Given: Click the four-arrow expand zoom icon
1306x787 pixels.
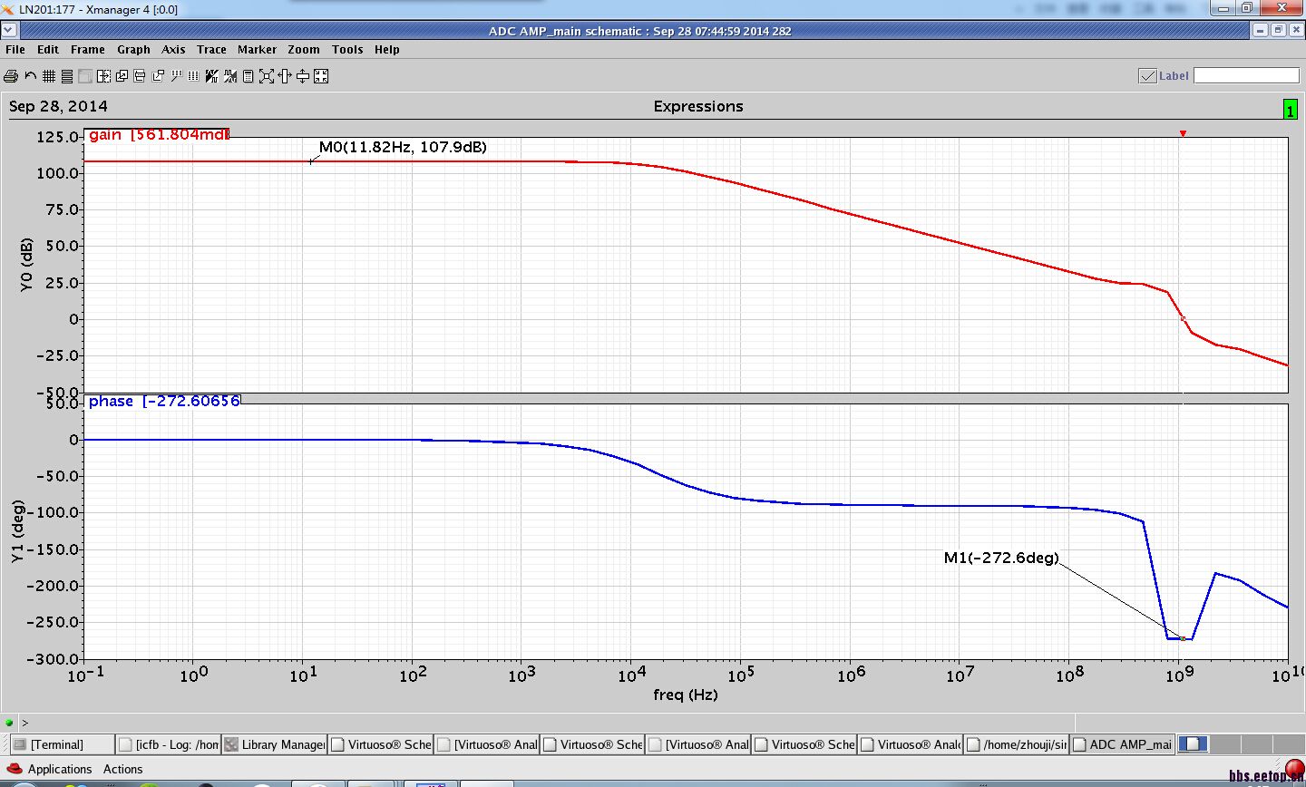Looking at the screenshot, I should 267,76.
